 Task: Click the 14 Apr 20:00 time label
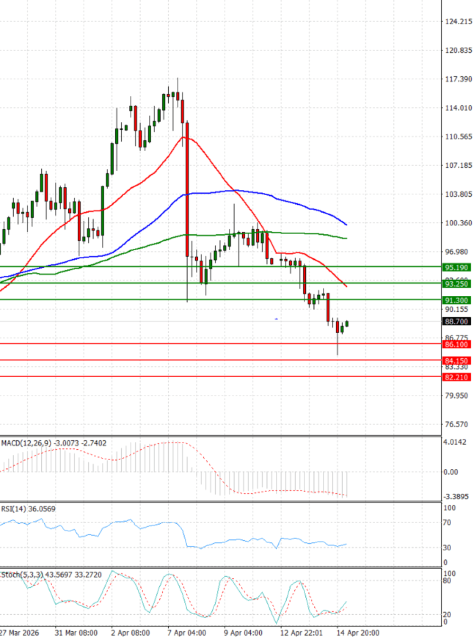point(357,633)
